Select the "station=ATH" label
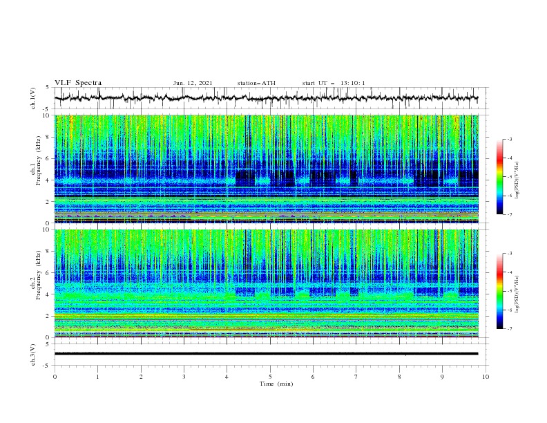 256,83
